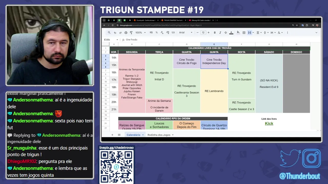Print the spreadsheet via printer icon
328x184 pixels.
[x=126, y=32]
